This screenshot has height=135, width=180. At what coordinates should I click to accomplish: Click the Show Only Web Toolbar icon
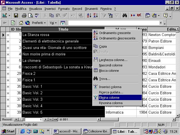pos(63,23)
